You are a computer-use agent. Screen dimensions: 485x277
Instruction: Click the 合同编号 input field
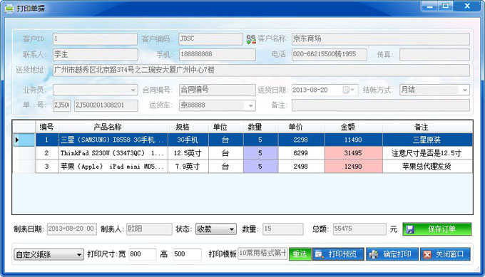pos(217,90)
